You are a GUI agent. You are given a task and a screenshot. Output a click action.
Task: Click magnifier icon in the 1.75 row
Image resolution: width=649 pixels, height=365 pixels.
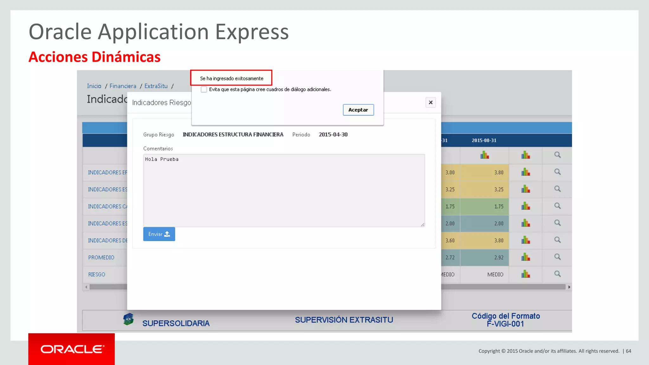tap(557, 206)
